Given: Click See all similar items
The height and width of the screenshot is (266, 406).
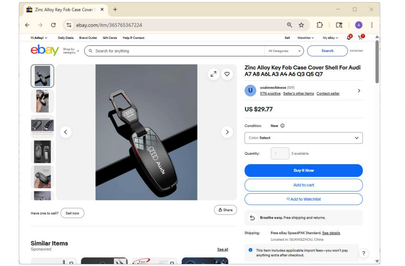Looking at the screenshot, I should (222, 249).
